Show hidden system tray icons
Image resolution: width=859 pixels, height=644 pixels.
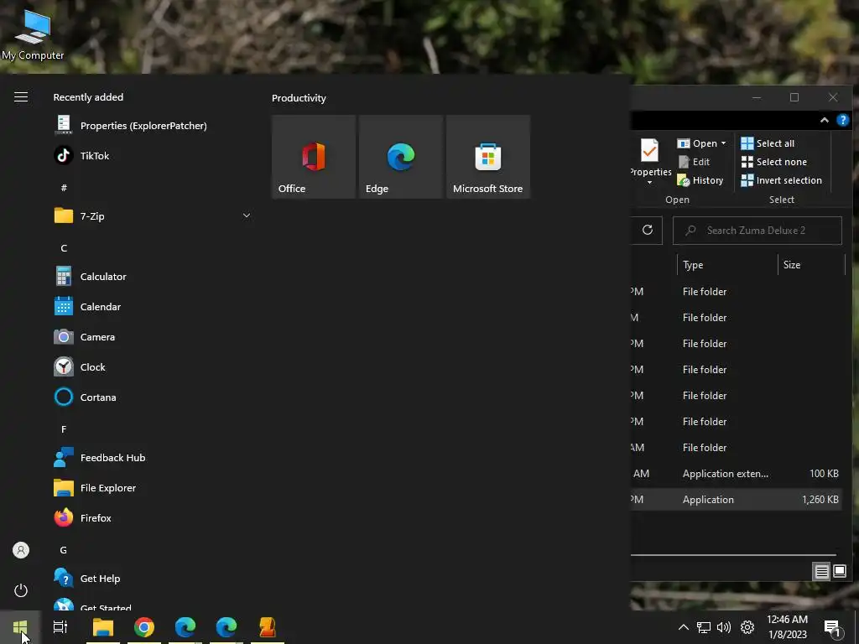coord(683,627)
